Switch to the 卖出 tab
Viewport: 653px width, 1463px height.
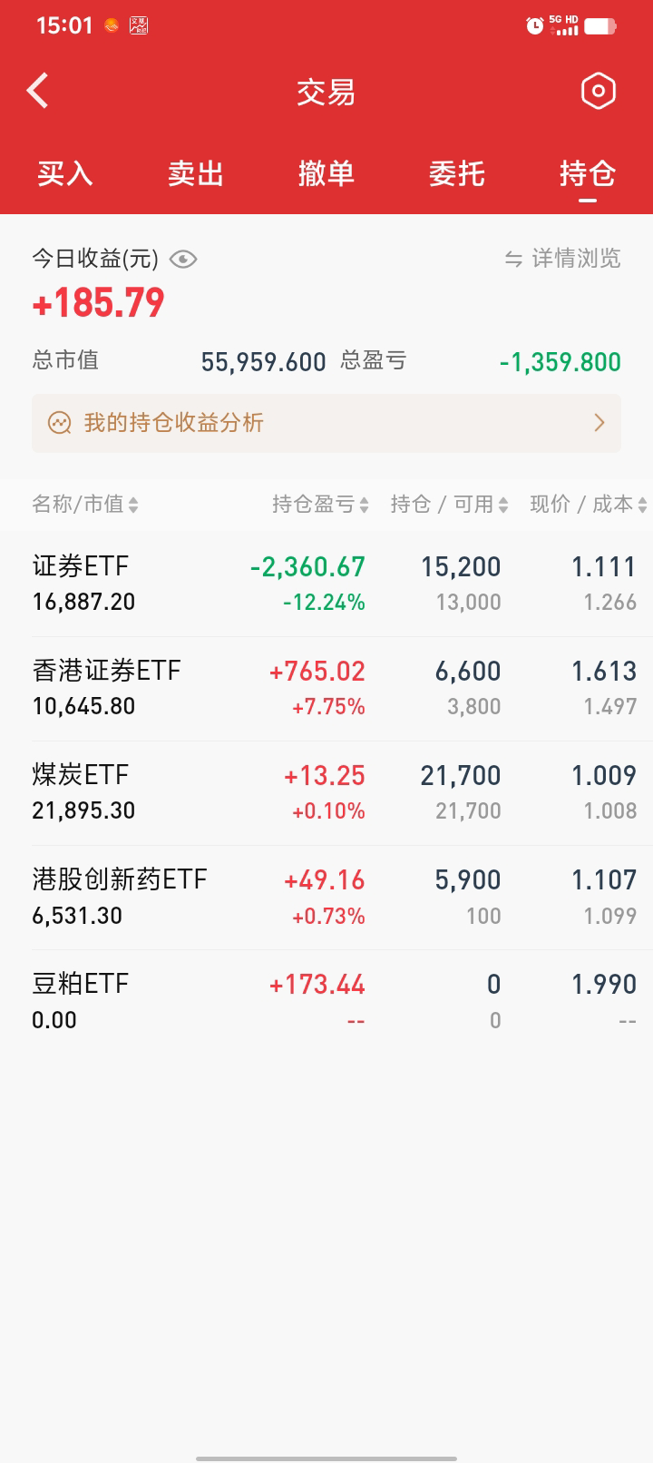click(x=196, y=173)
